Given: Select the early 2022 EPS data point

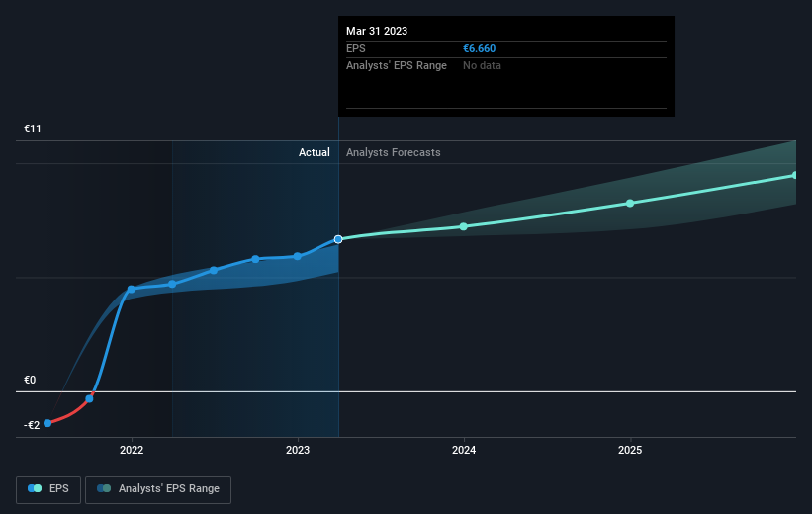Looking at the screenshot, I should 131,290.
